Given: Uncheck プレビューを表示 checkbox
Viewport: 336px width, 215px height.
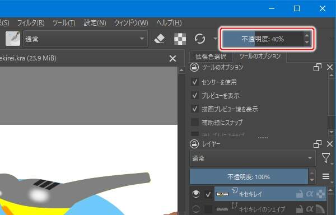Looking at the screenshot, I should pos(194,95).
